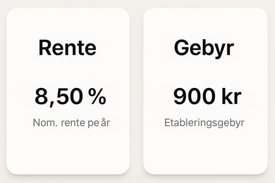Click blank area between Gebyr title and 900 kr
The height and width of the screenshot is (183, 275).
pyautogui.click(x=205, y=73)
